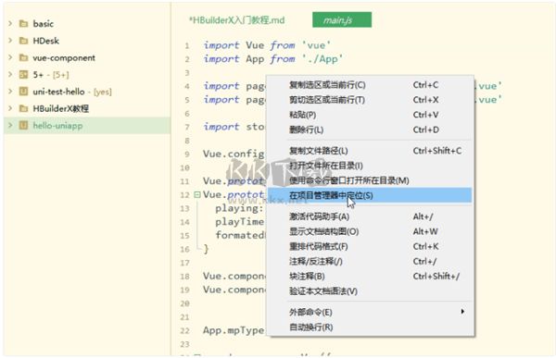The height and width of the screenshot is (358, 556).
Task: Click playing: text on line 13
Action: pyautogui.click(x=240, y=208)
